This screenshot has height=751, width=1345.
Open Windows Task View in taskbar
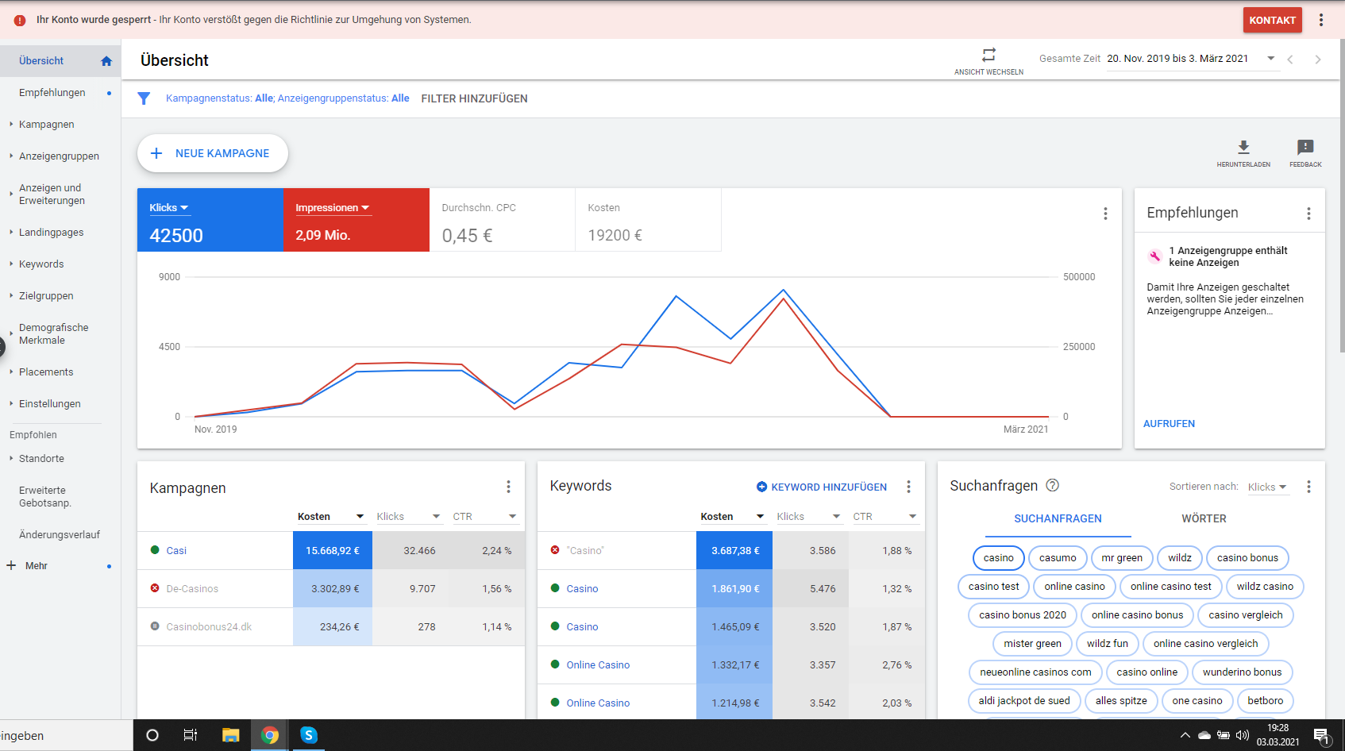191,735
